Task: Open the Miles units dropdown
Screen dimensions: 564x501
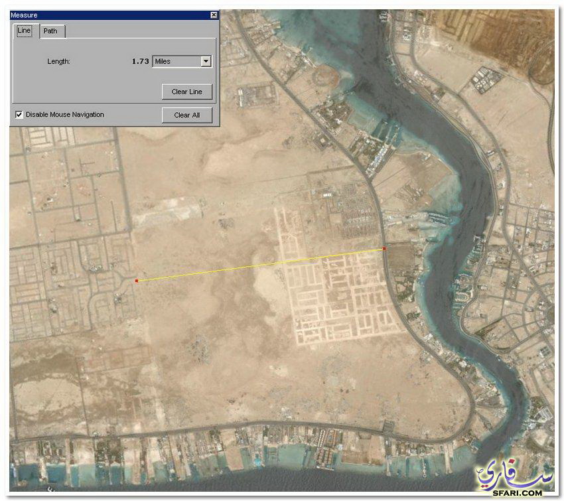Action: pos(206,62)
